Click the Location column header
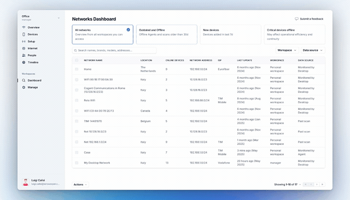 coord(146,61)
